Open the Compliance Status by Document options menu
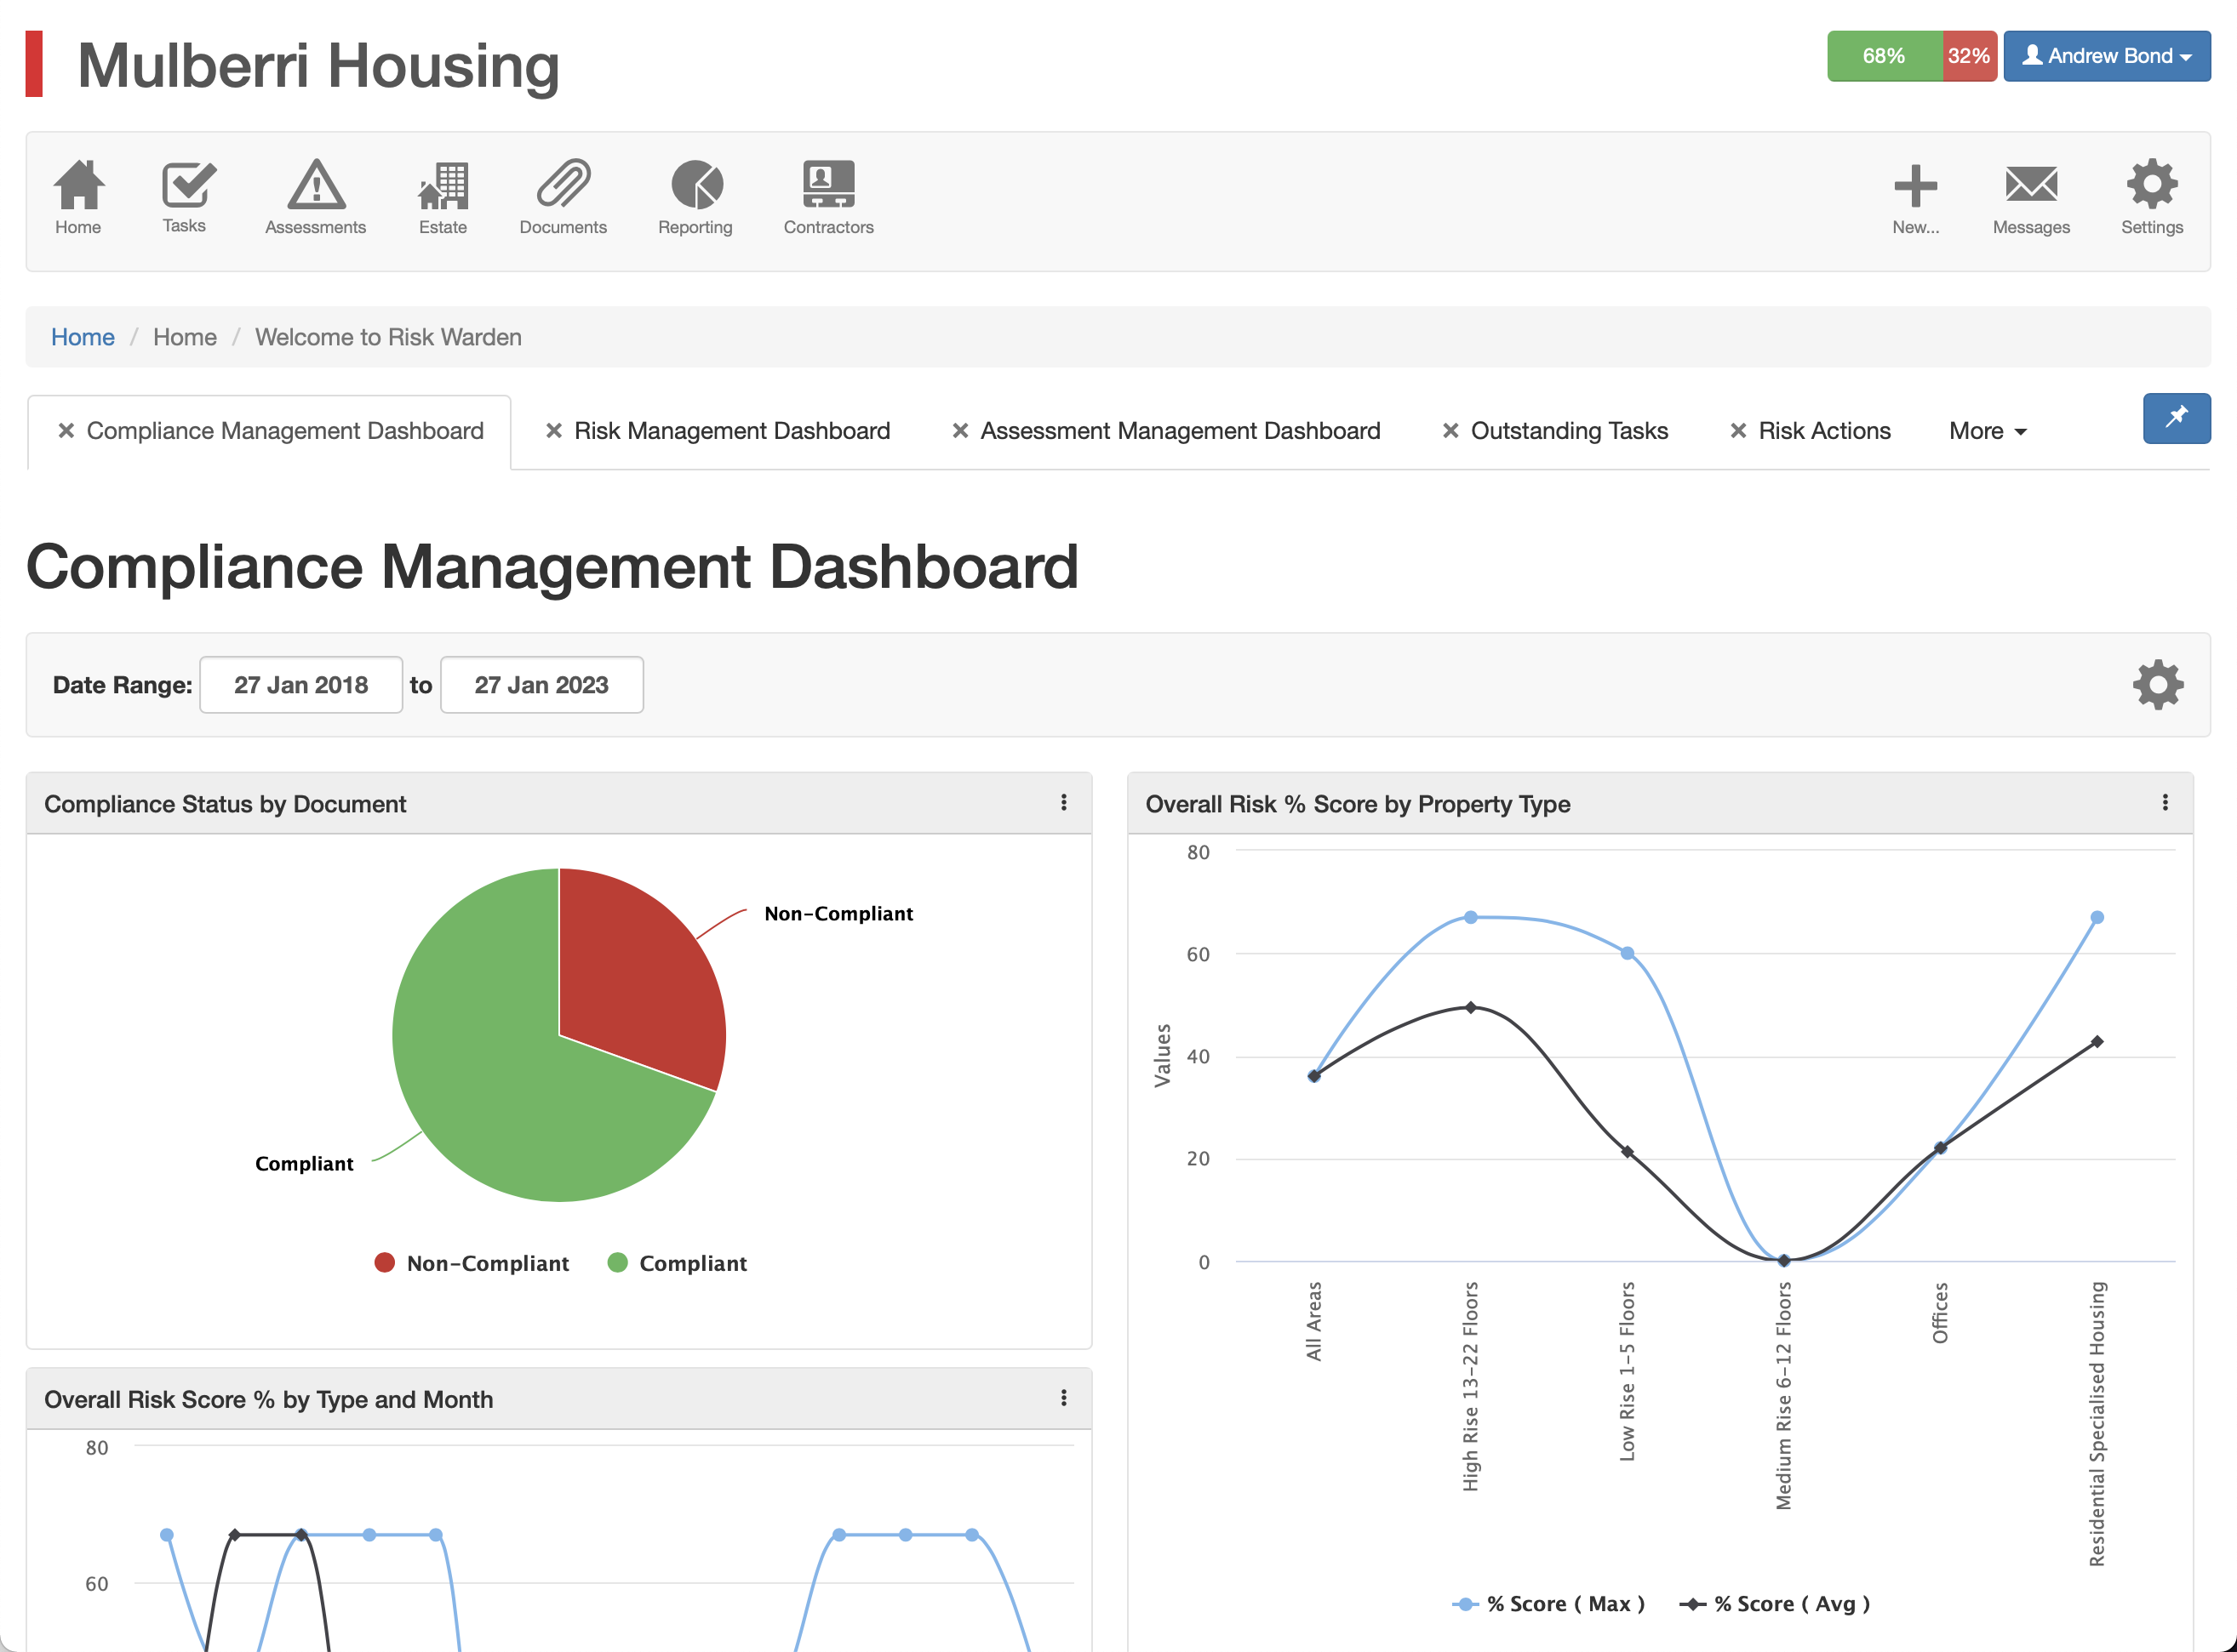This screenshot has height=1652, width=2237. tap(1063, 802)
